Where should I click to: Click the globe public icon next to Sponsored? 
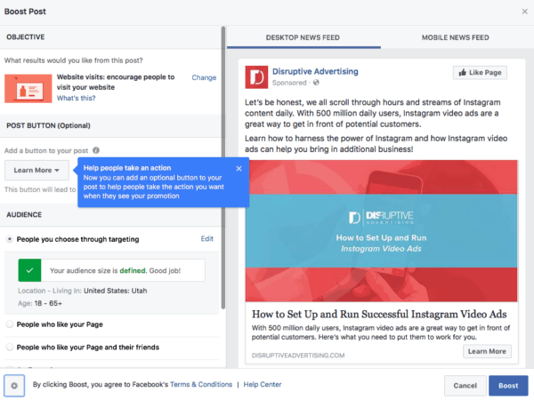pos(316,83)
